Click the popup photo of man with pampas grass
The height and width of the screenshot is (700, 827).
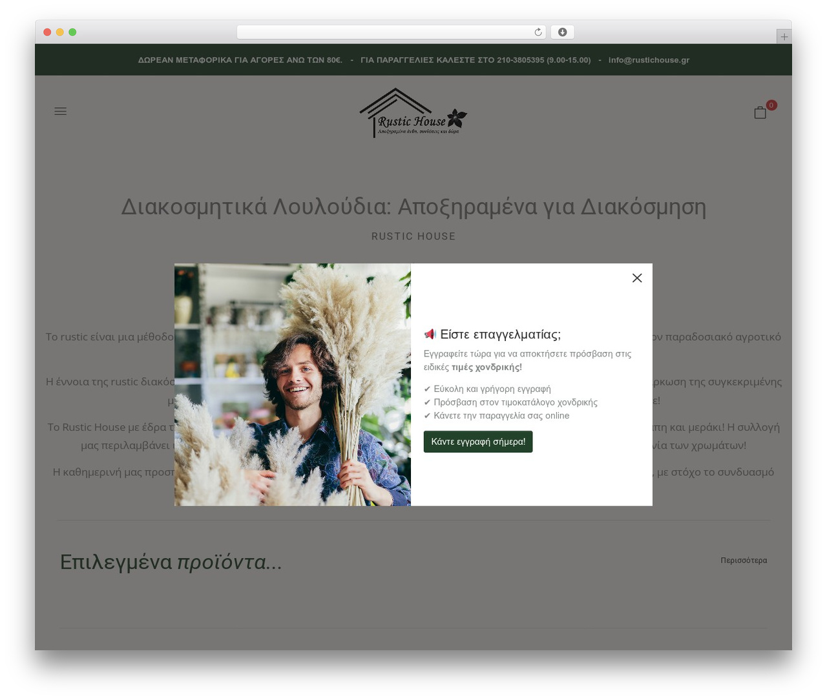pyautogui.click(x=293, y=385)
